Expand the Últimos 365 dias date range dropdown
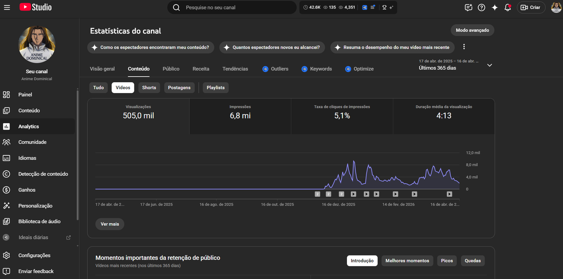This screenshot has width=563, height=279. pyautogui.click(x=489, y=65)
